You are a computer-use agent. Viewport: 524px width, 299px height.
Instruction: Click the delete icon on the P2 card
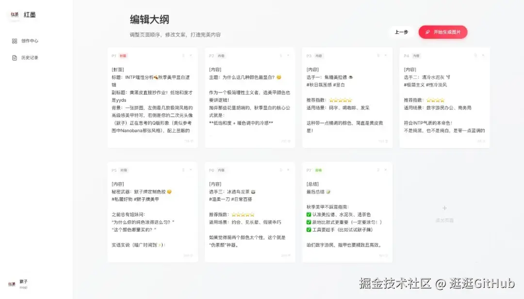pos(288,56)
